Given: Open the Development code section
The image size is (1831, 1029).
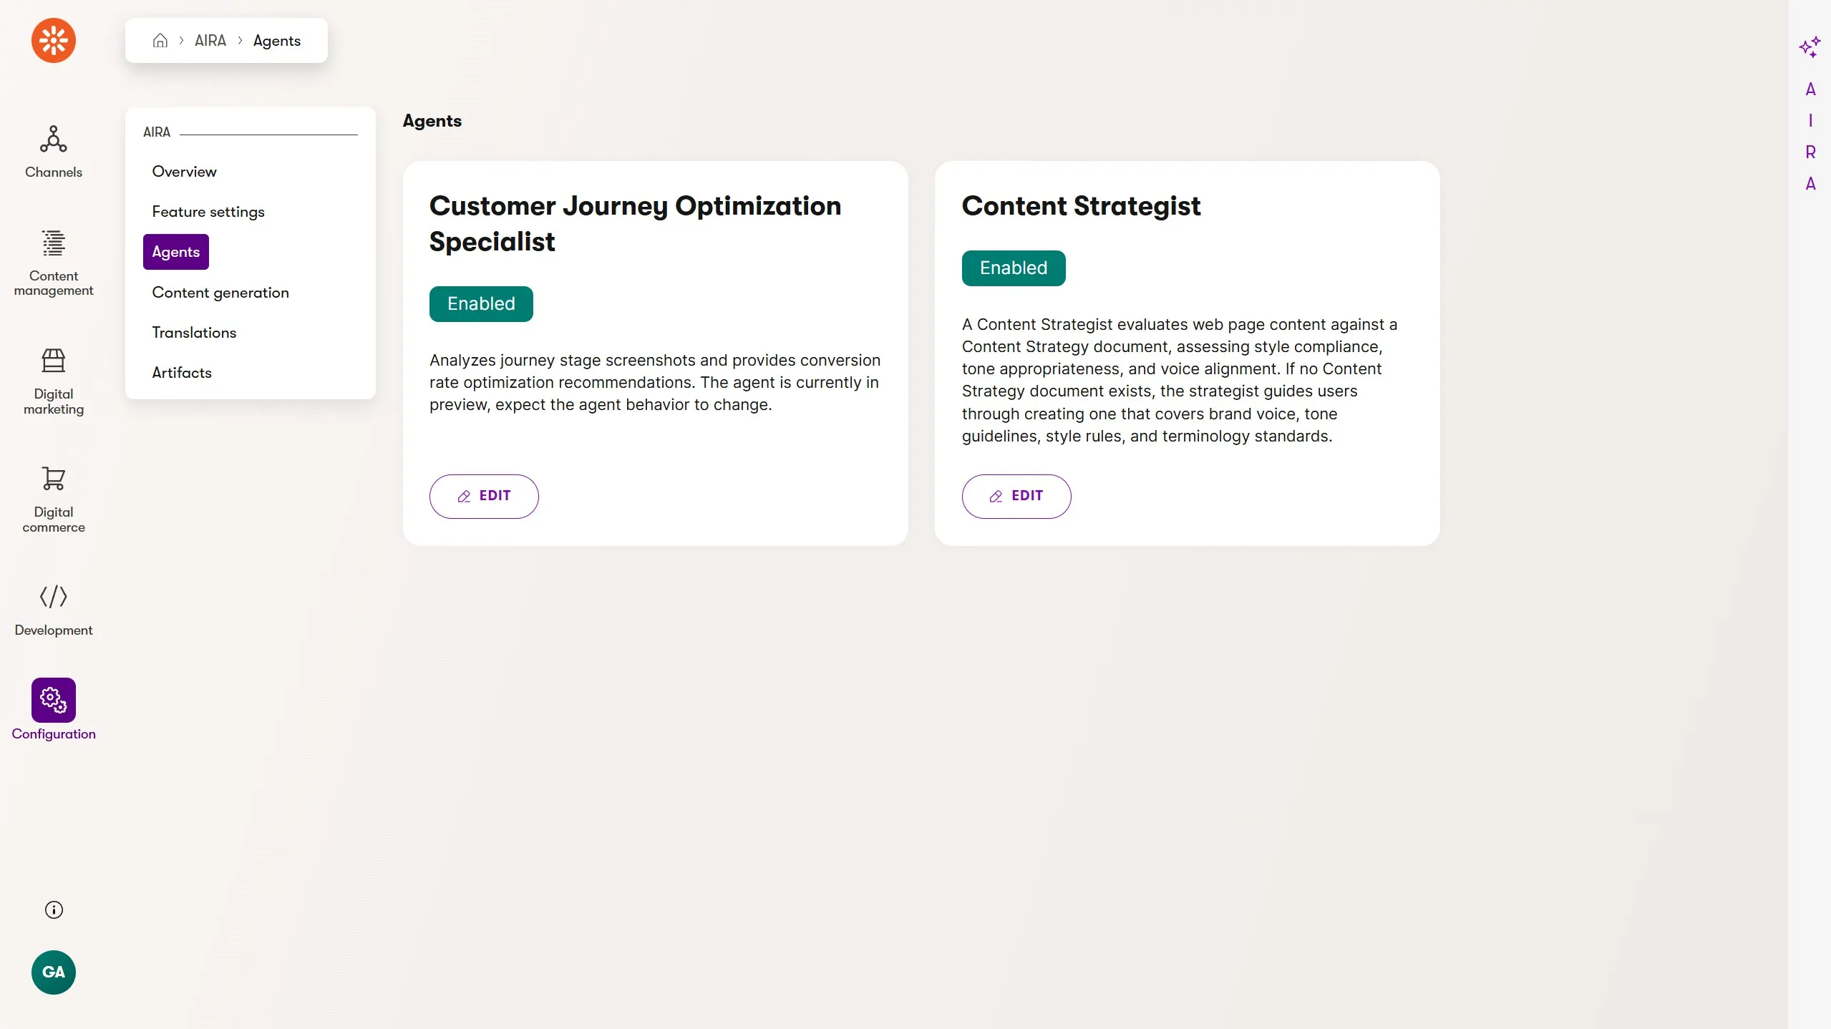Looking at the screenshot, I should 54,609.
